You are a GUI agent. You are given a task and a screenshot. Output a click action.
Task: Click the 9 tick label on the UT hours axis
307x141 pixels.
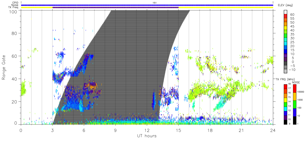(115, 130)
